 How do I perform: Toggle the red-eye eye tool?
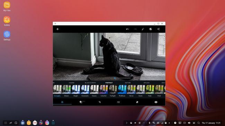tap(156, 102)
